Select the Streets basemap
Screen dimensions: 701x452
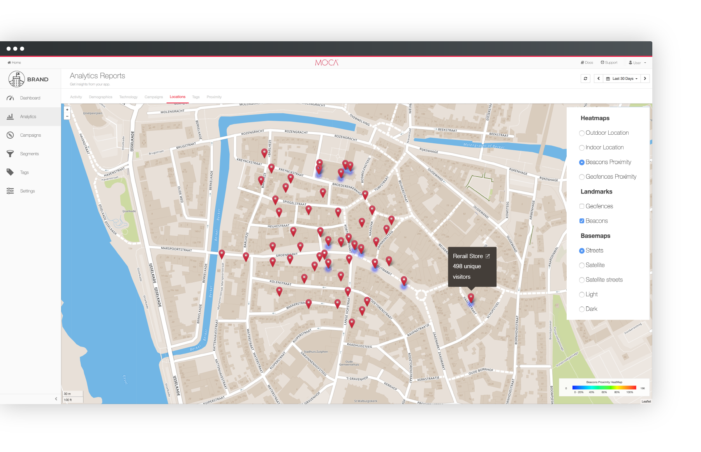coord(582,251)
